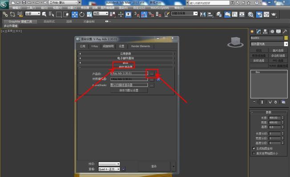Switch to the Render Elements tab
Screen dimensions: 290x177
click(141, 46)
